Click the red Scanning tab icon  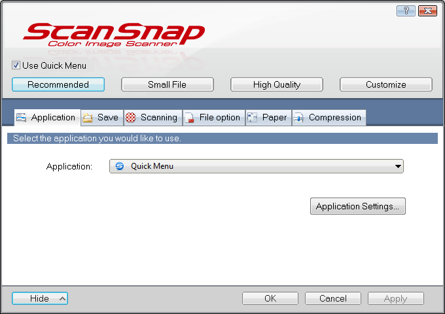131,118
